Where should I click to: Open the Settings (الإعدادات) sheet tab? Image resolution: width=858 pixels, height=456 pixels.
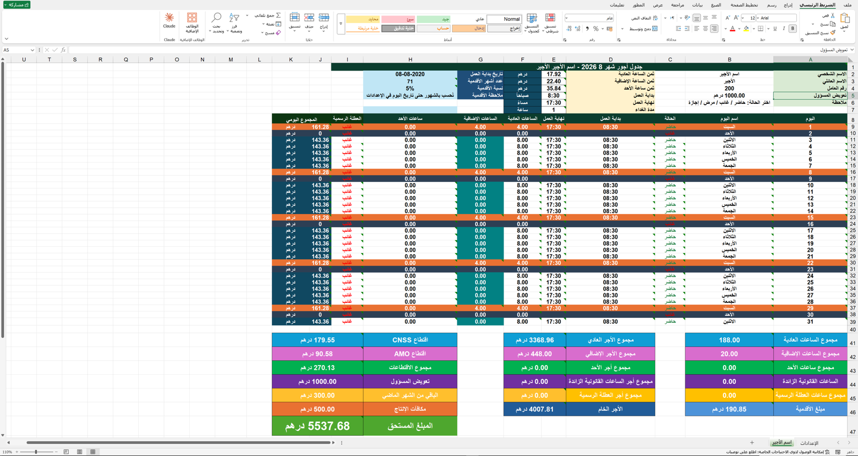[809, 443]
